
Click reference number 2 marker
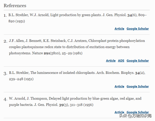(x=6, y=41)
